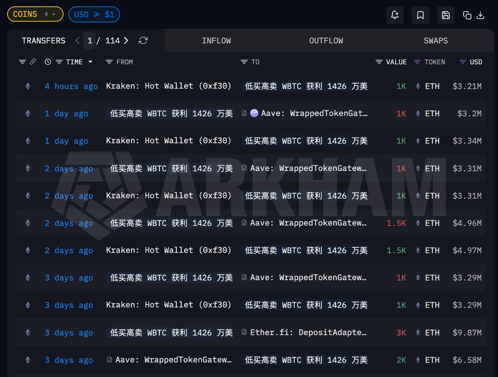
Task: Go to next page with right chevron
Action: pos(126,41)
